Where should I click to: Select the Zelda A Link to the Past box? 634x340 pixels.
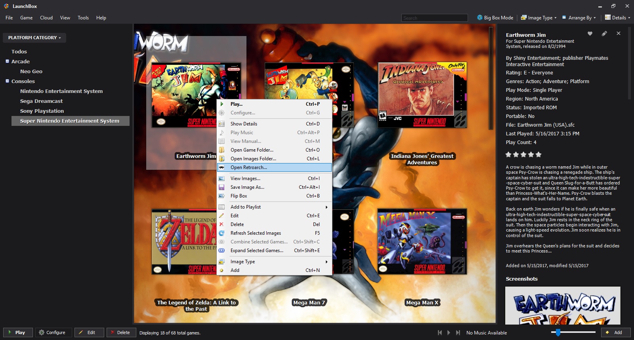point(184,241)
